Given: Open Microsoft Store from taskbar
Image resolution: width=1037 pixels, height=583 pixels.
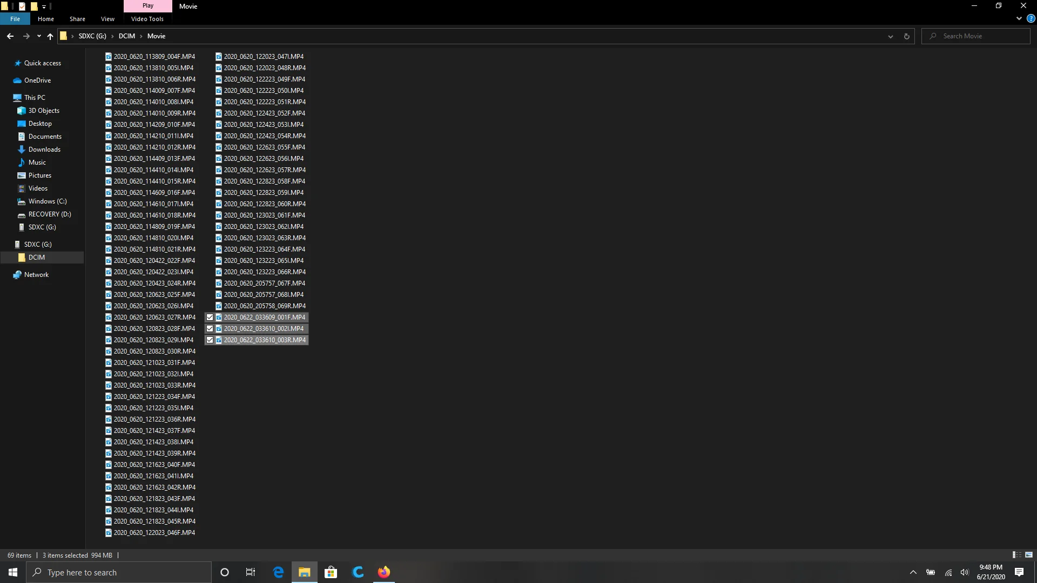Looking at the screenshot, I should tap(331, 572).
